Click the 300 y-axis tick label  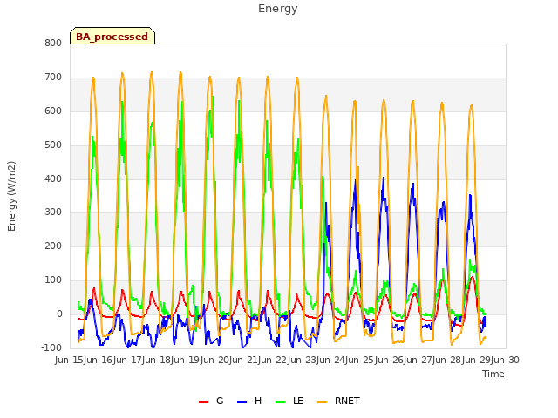coord(53,212)
